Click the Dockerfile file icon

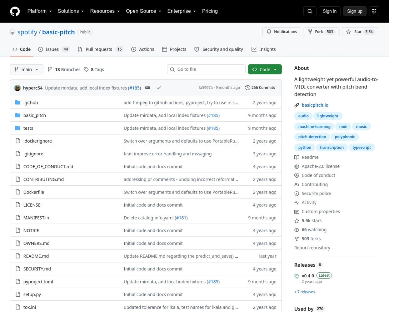(18, 192)
